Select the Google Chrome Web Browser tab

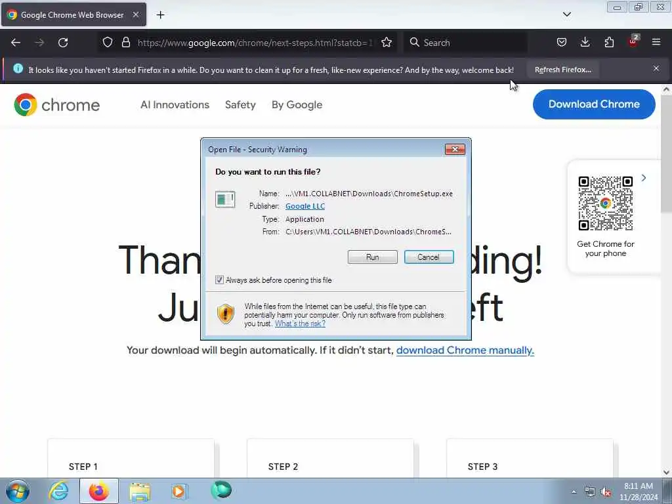pyautogui.click(x=73, y=14)
